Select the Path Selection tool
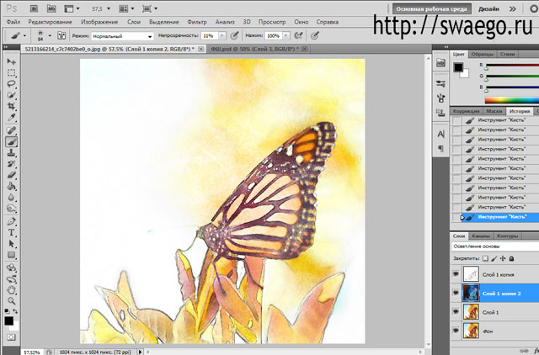 [x=11, y=244]
